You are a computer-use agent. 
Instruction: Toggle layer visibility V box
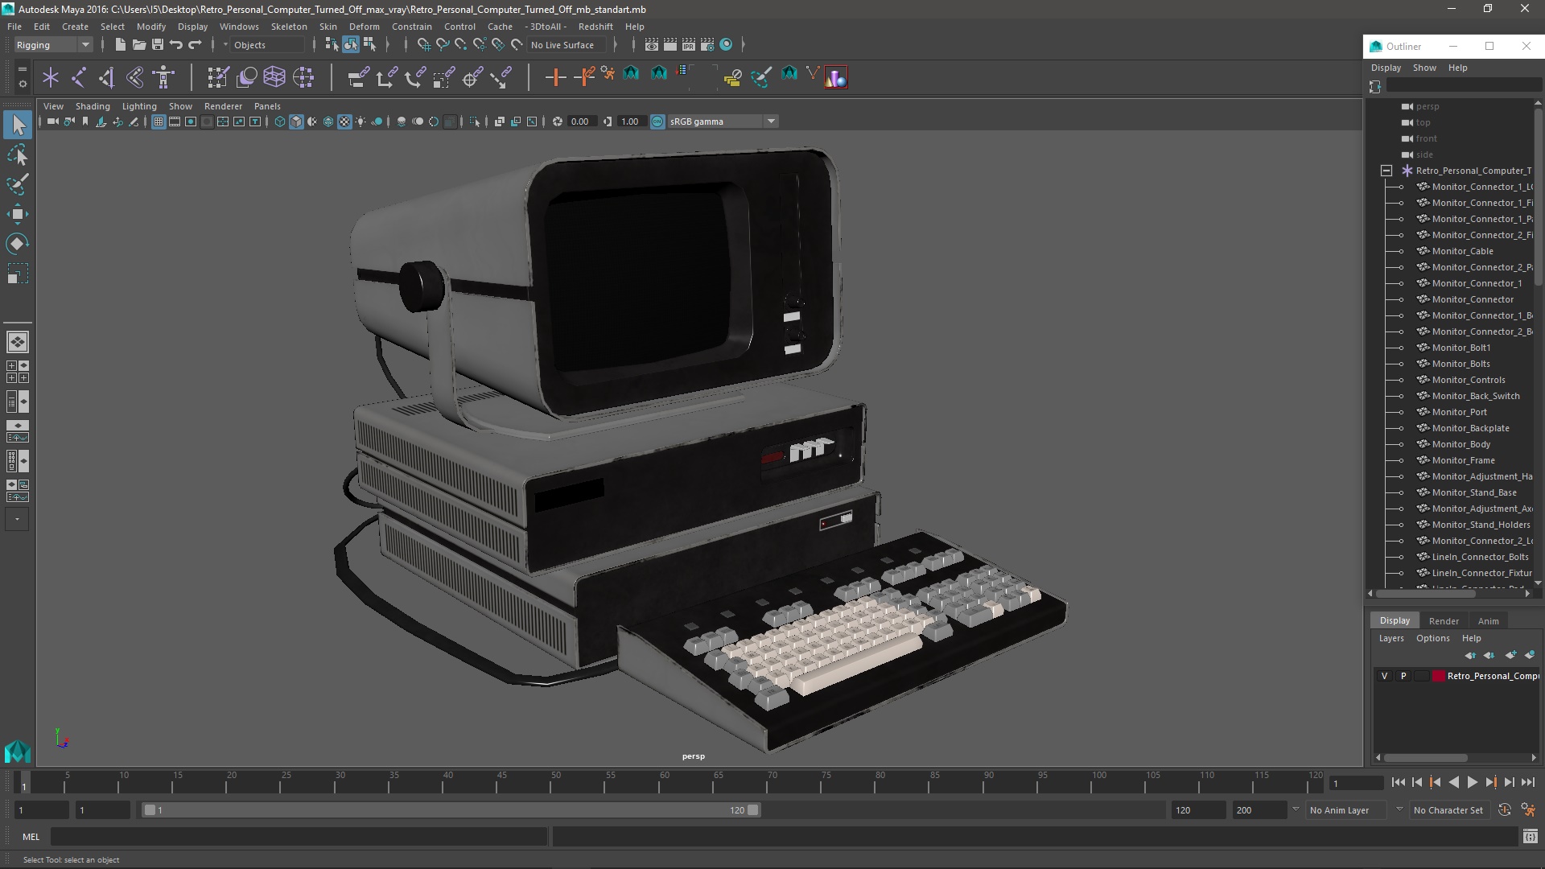tap(1384, 676)
